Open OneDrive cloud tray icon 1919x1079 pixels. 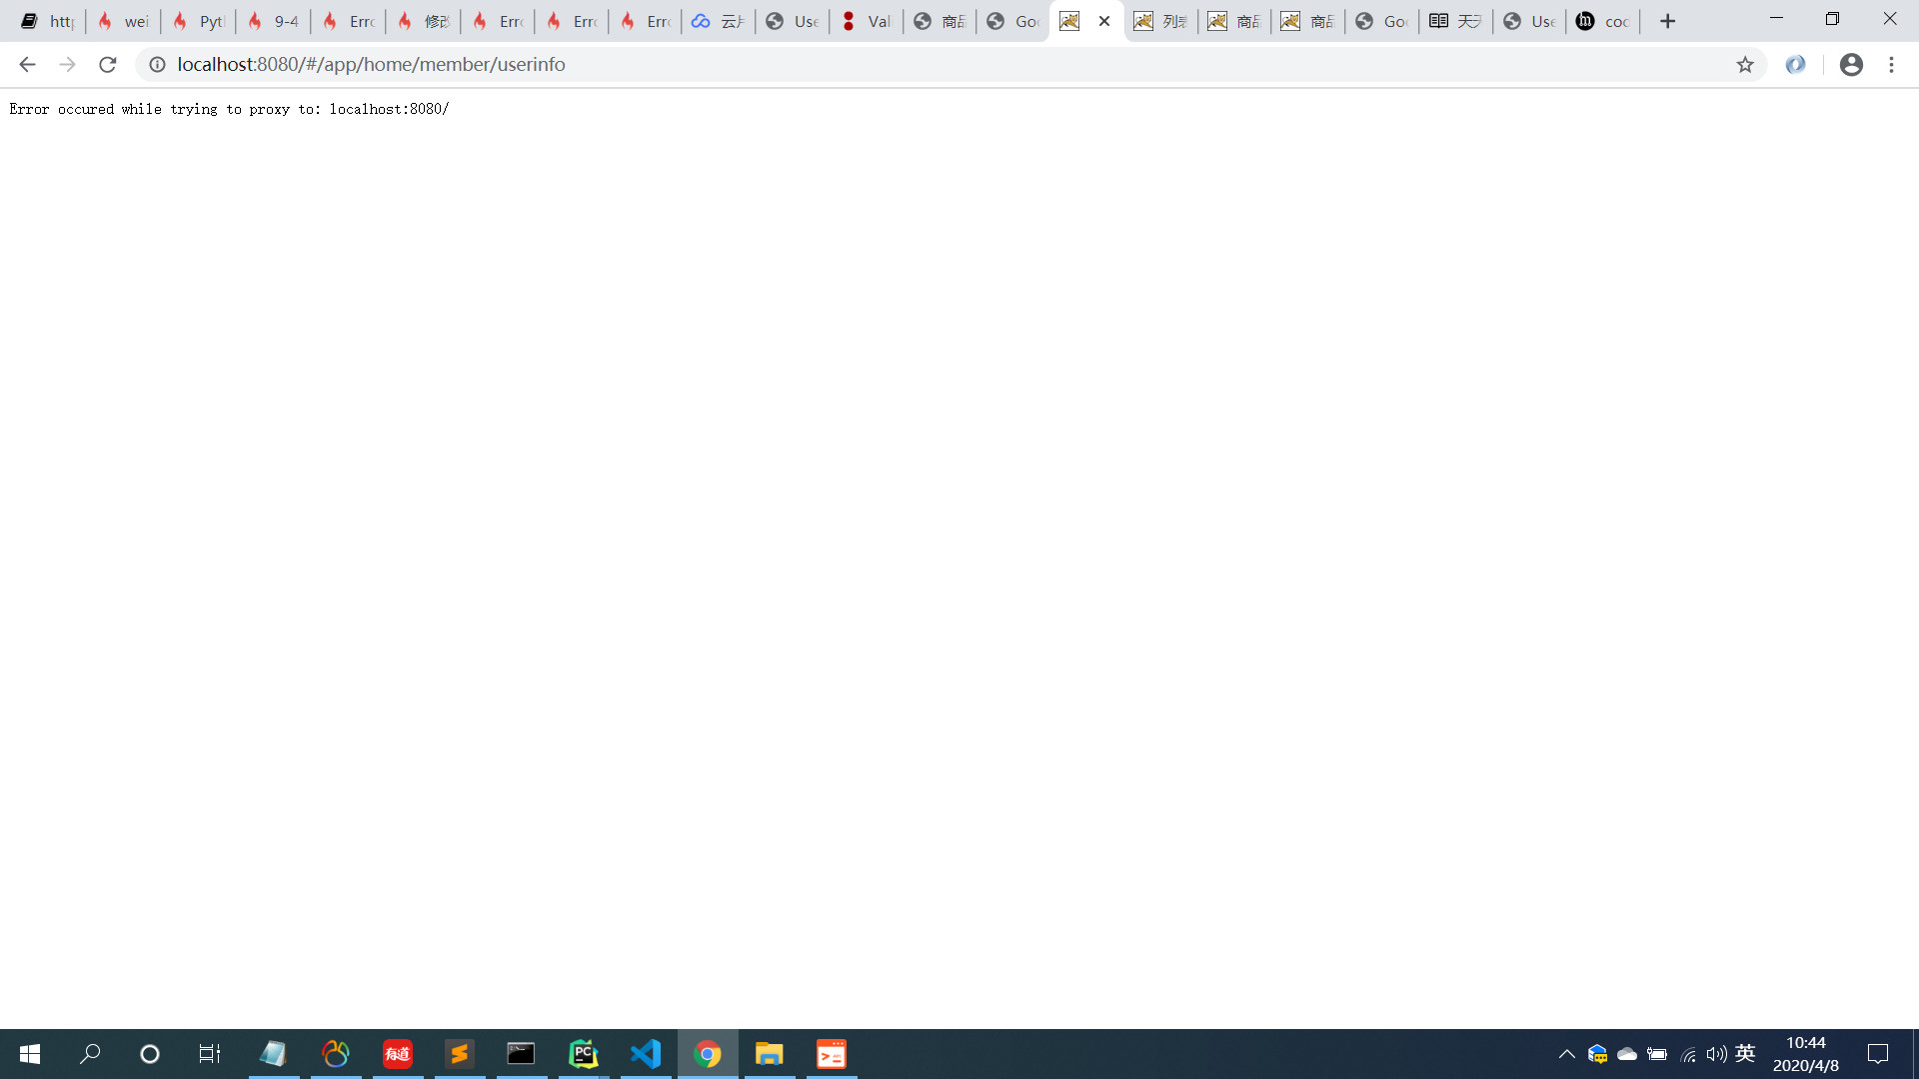tap(1627, 1054)
